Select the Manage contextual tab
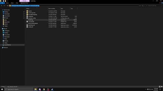Image resolution: width=163 pixels, height=91 pixels. pyautogui.click(x=24, y=1)
